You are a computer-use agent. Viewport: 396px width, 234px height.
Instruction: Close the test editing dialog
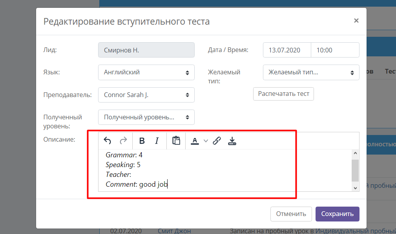tap(356, 21)
